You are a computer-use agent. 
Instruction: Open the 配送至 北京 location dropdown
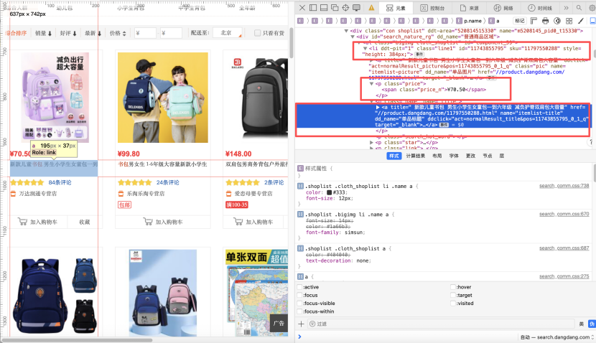pyautogui.click(x=228, y=33)
